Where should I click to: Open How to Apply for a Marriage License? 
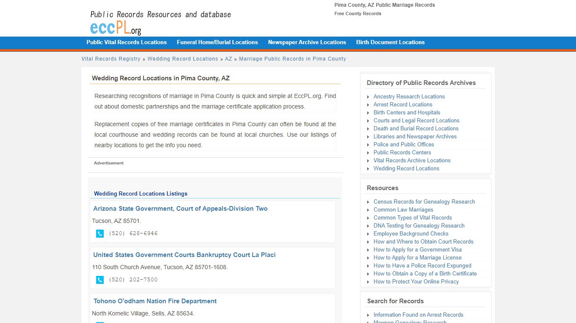tap(417, 257)
